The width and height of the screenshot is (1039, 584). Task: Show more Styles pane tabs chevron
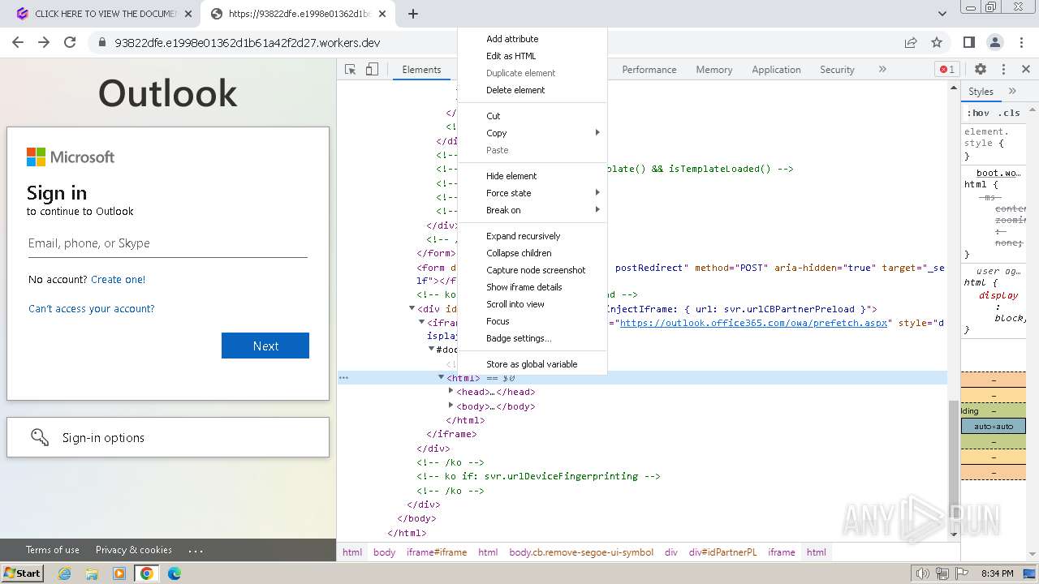[x=1012, y=91]
